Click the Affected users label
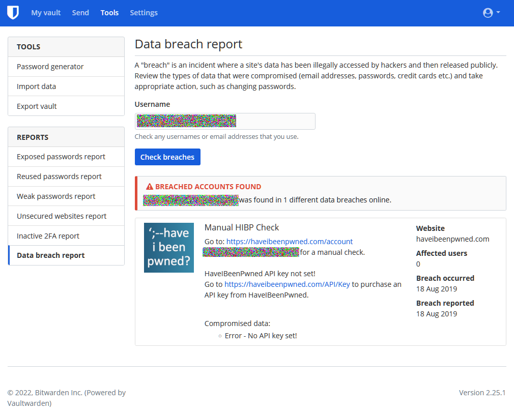Viewport: 514px width, 412px height. tap(442, 253)
